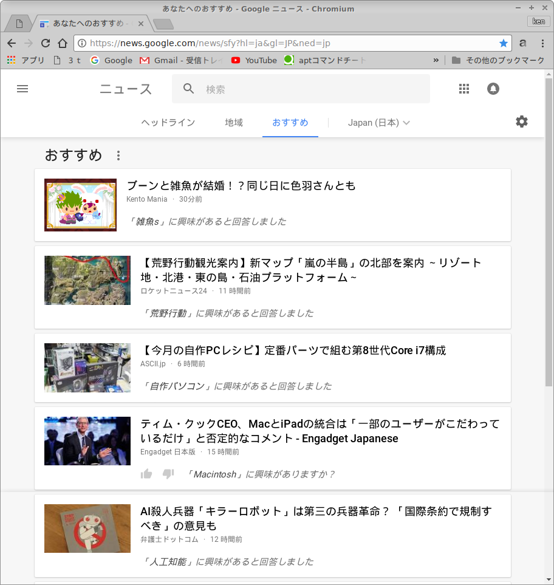Open the YouTube bookmark
The height and width of the screenshot is (585, 554).
(254, 60)
